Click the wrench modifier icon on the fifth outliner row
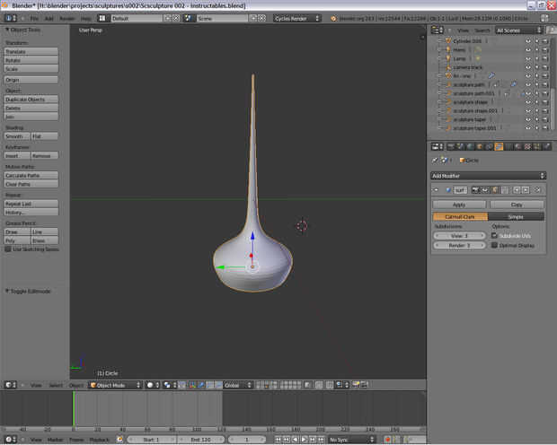 pos(491,75)
